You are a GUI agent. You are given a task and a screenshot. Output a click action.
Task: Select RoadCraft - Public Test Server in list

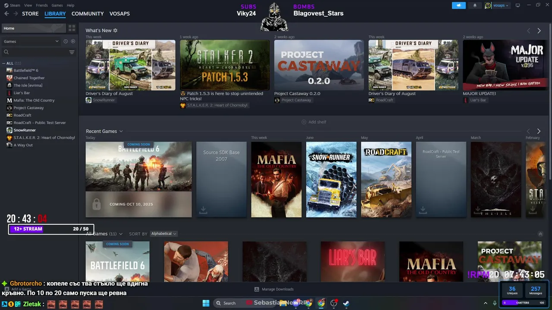40,123
